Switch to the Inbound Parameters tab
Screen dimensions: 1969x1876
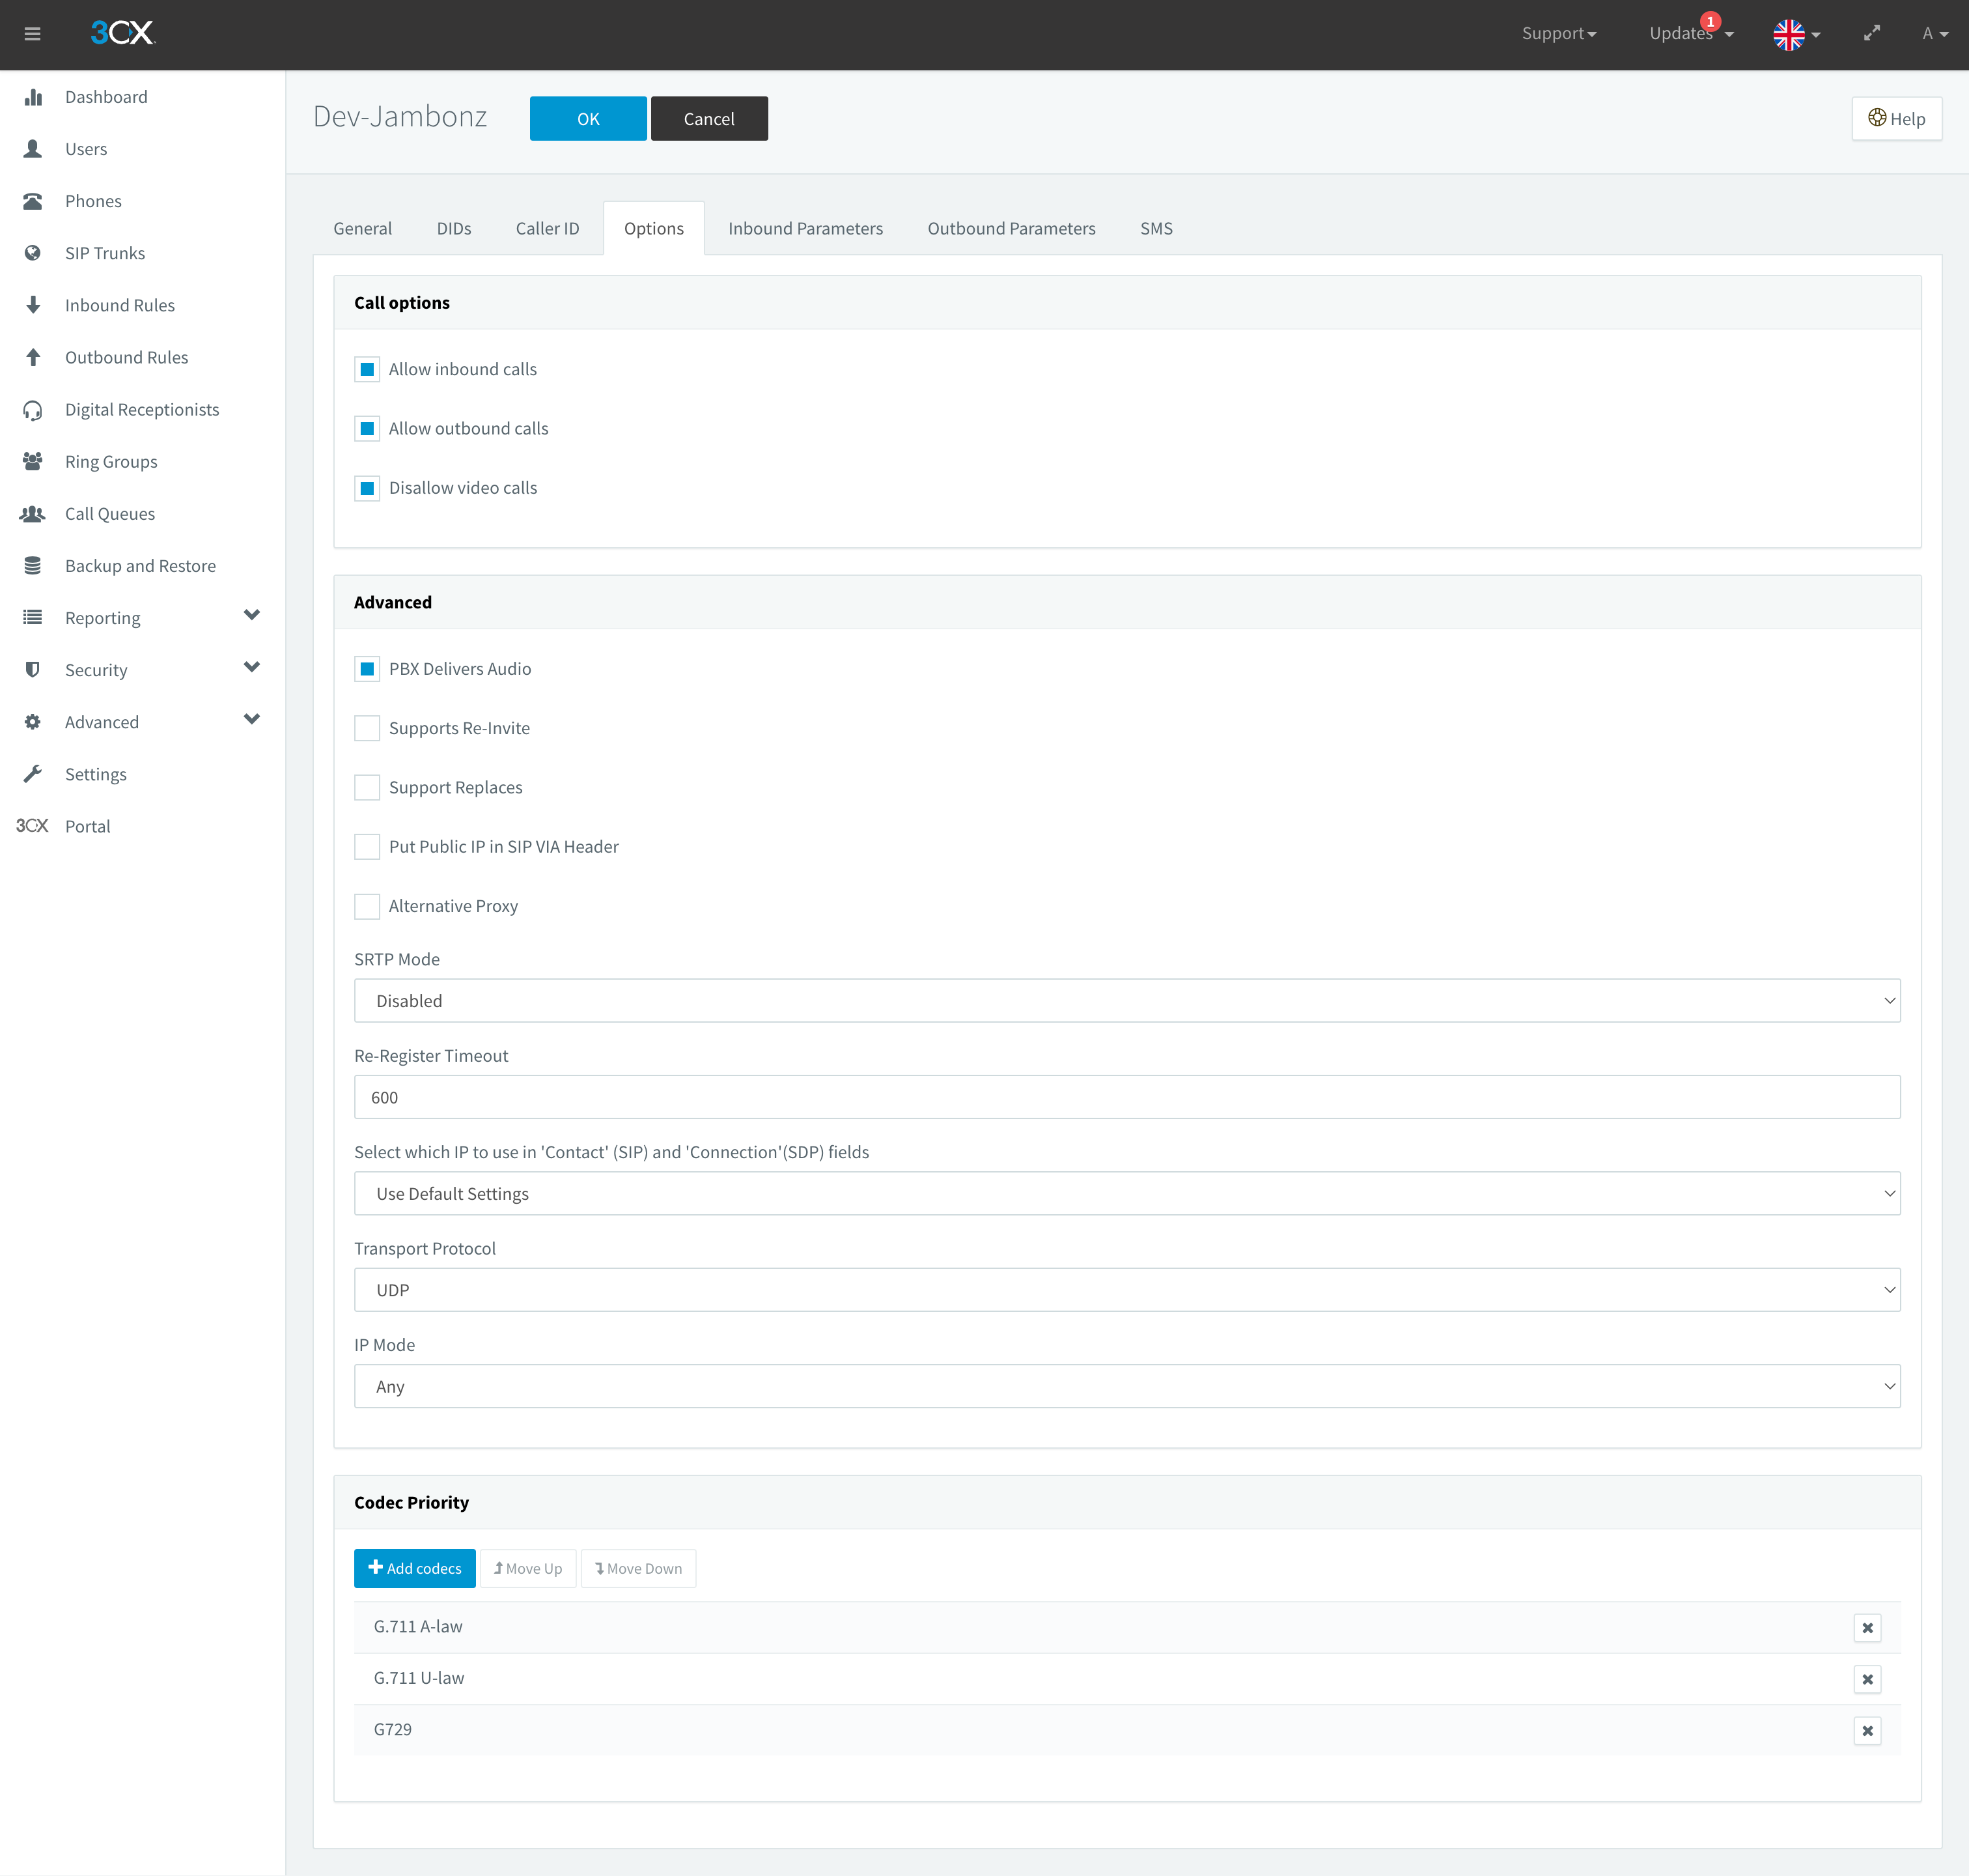coord(805,229)
